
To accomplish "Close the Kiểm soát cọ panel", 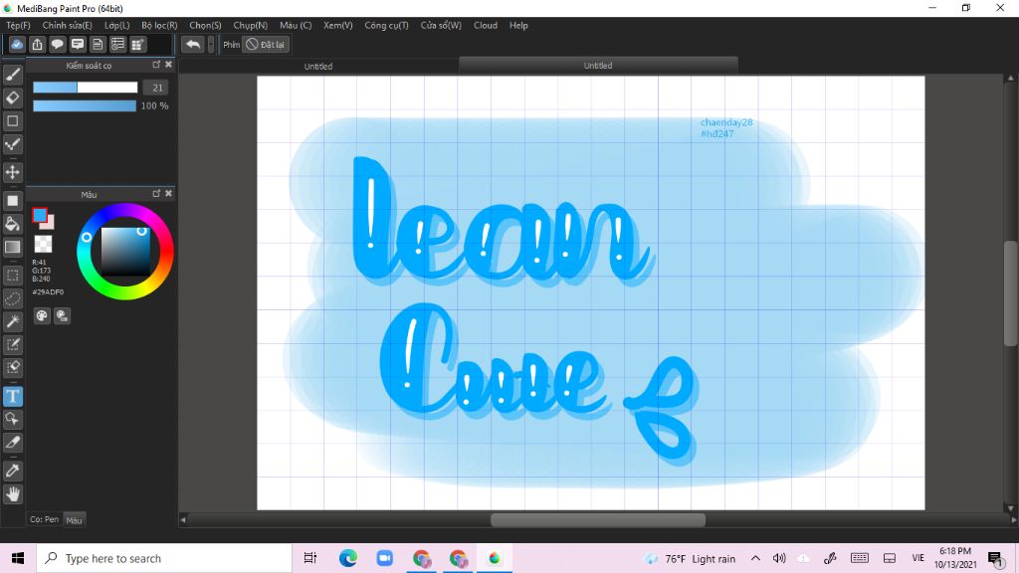I will [168, 65].
